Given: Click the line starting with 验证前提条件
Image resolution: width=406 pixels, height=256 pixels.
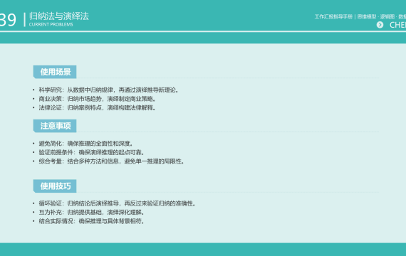Looking at the screenshot, I should pos(92,152).
